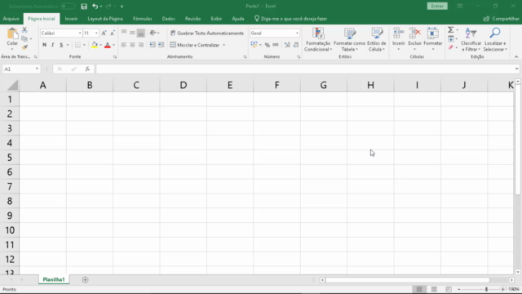Open the Calibri font name dropdown
This screenshot has height=294, width=522.
tap(80, 33)
